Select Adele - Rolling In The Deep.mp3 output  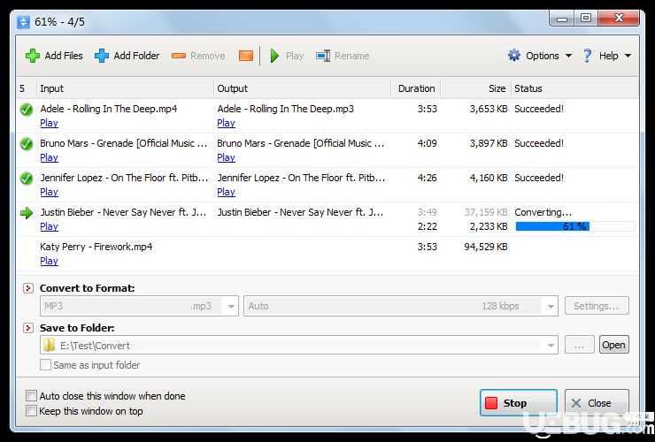[285, 109]
